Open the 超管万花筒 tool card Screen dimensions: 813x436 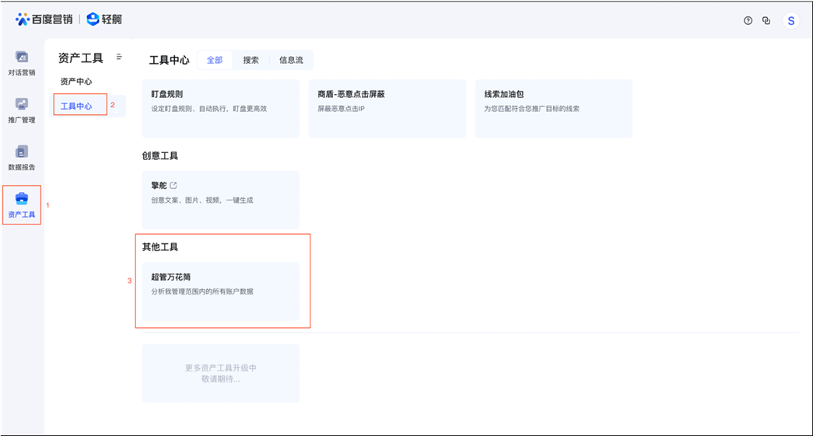221,291
